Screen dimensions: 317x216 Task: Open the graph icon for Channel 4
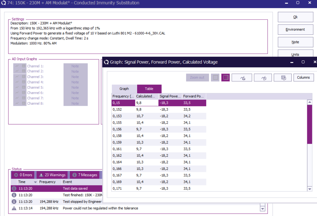pyautogui.click(x=17, y=82)
